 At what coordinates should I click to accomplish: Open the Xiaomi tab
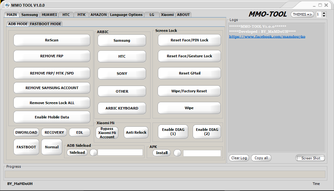[167, 15]
